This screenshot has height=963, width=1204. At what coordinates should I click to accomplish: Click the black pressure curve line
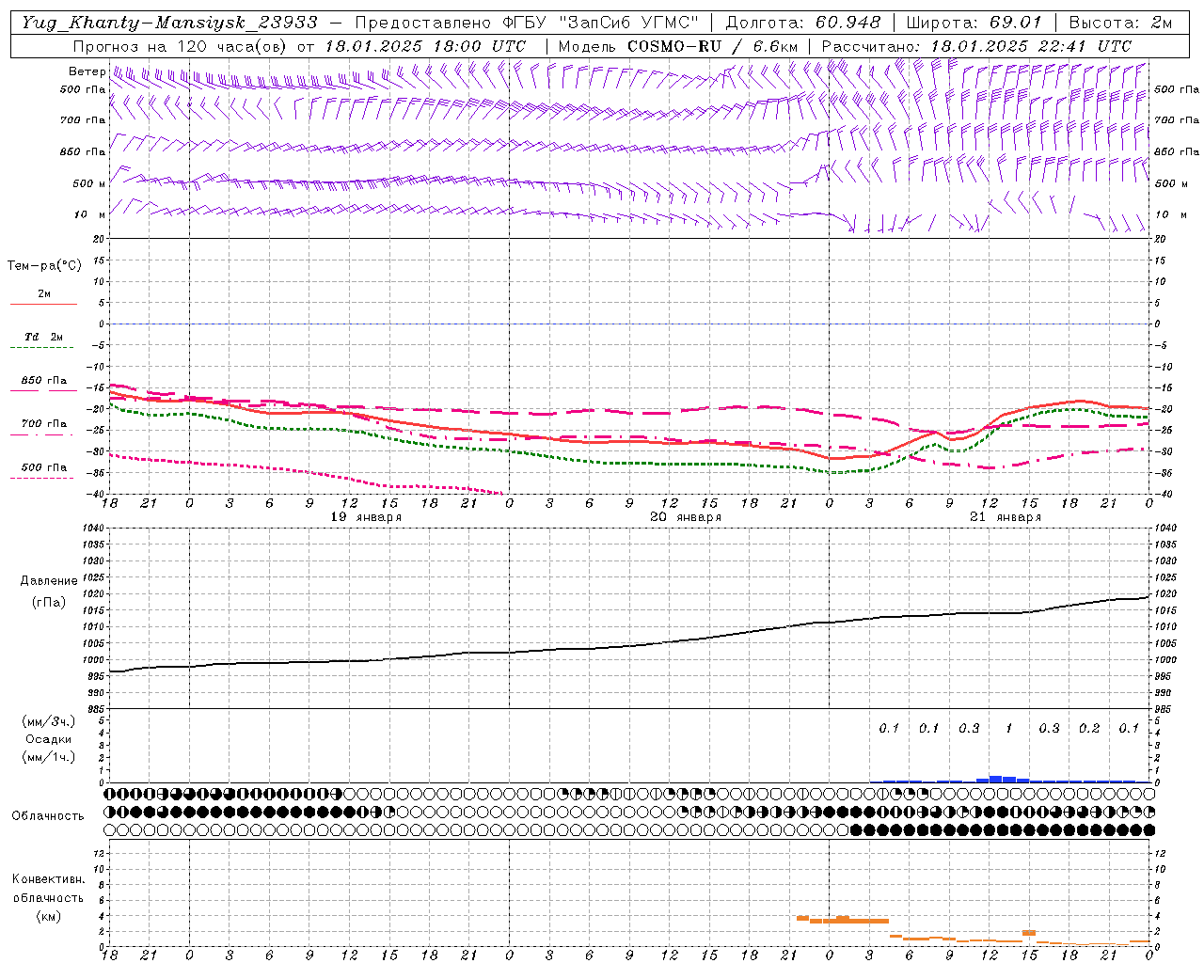pyautogui.click(x=630, y=645)
